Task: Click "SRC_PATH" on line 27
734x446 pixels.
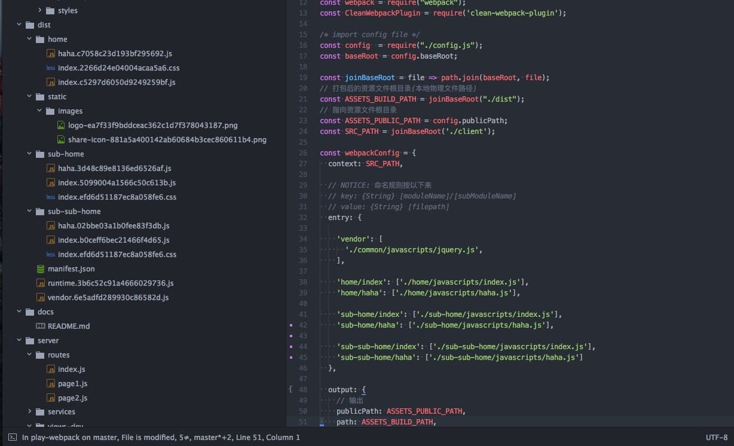Action: click(x=383, y=163)
